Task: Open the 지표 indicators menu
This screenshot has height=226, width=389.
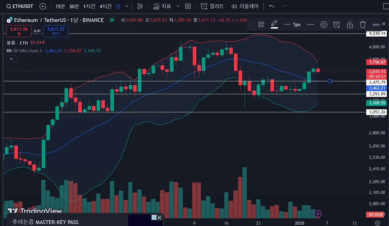Action: (x=162, y=6)
